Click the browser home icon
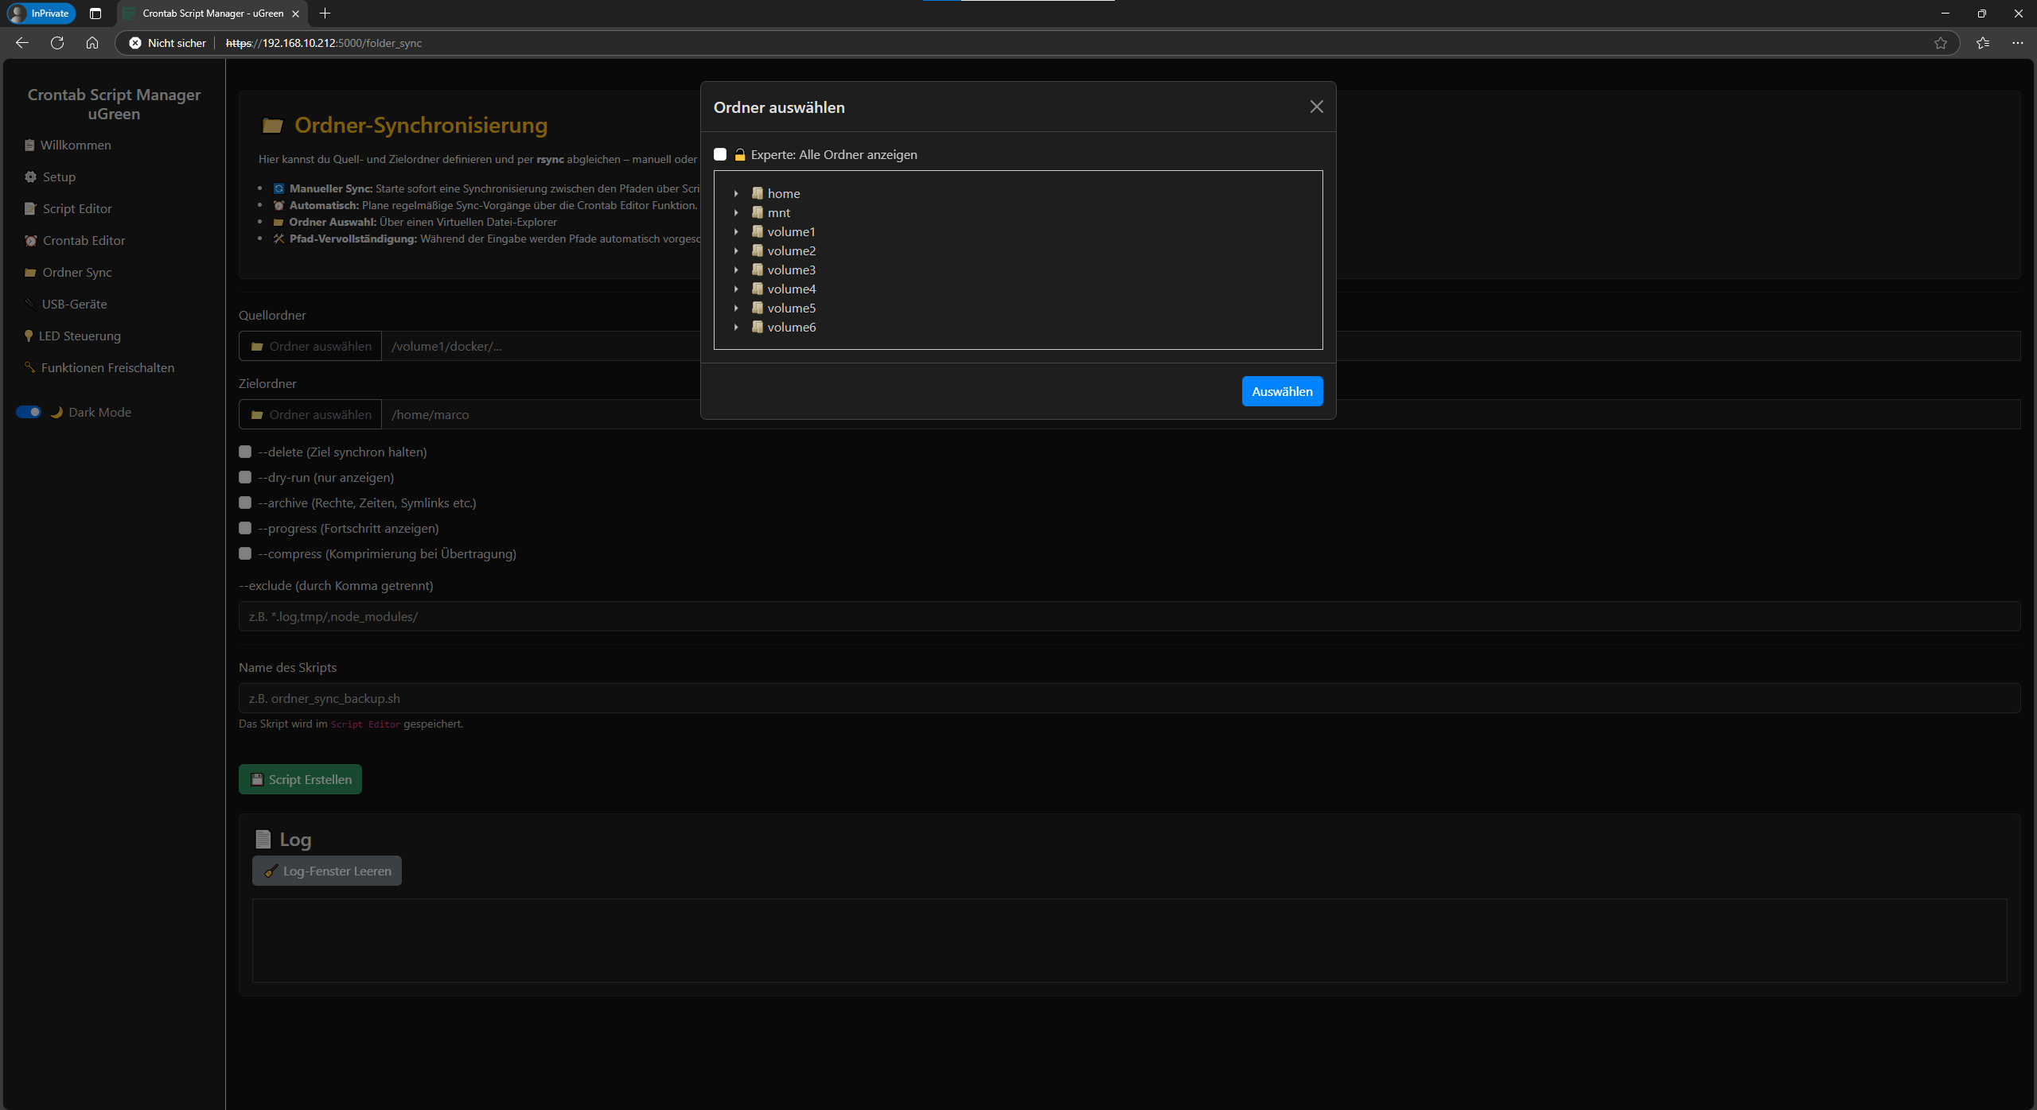This screenshot has height=1110, width=2037. coord(92,43)
